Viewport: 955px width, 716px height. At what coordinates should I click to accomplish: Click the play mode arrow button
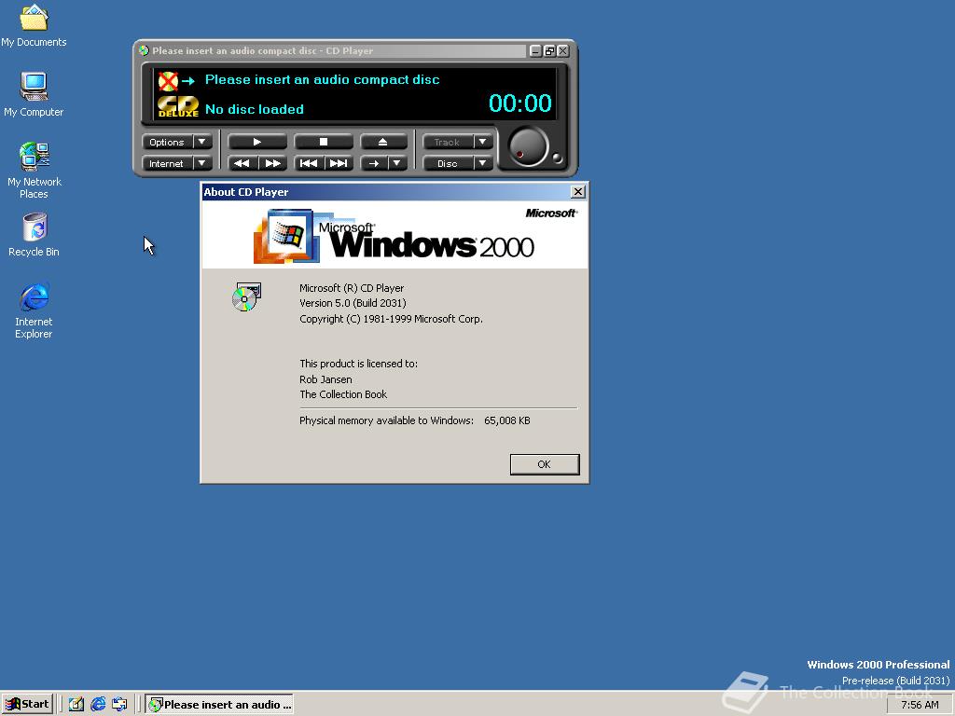click(373, 163)
